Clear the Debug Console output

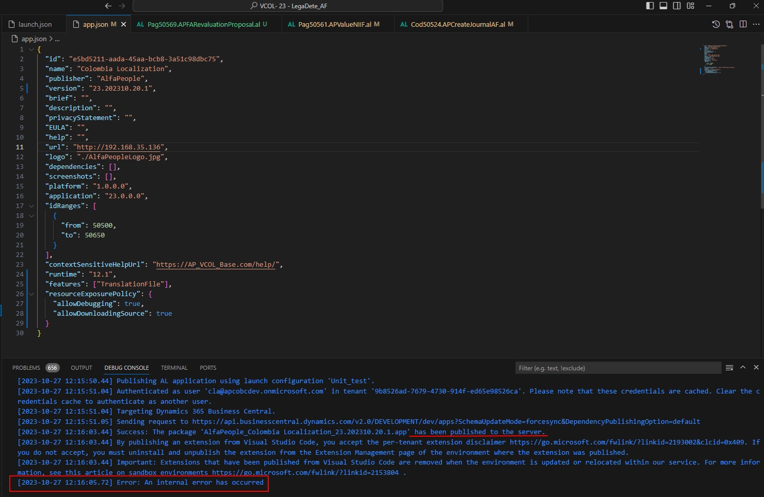point(729,367)
